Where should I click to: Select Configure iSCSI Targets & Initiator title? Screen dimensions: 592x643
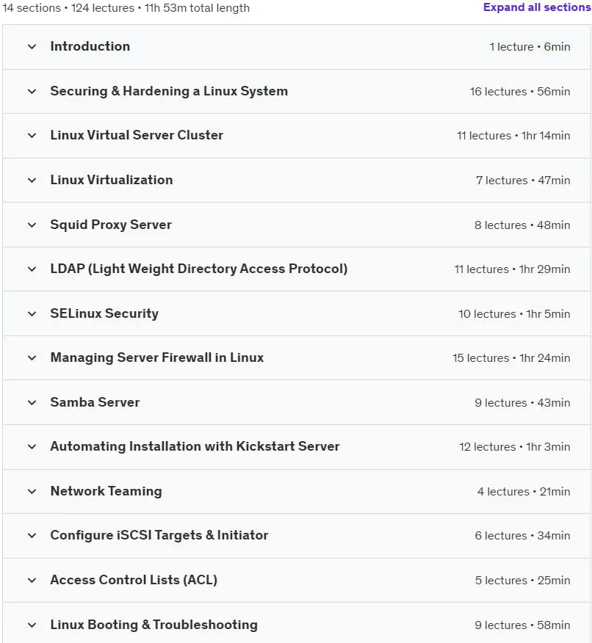coord(159,535)
